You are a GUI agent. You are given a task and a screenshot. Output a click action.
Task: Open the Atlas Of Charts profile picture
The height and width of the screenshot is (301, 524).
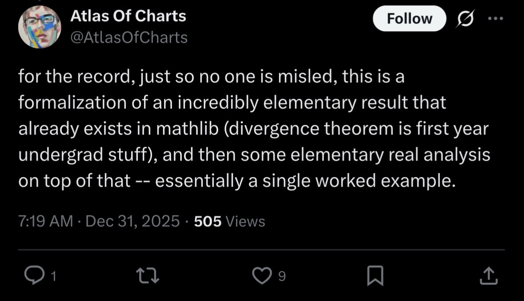(40, 27)
